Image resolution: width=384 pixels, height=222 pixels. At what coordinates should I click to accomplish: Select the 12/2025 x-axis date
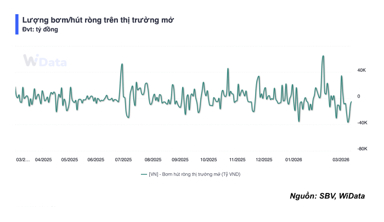point(264,160)
